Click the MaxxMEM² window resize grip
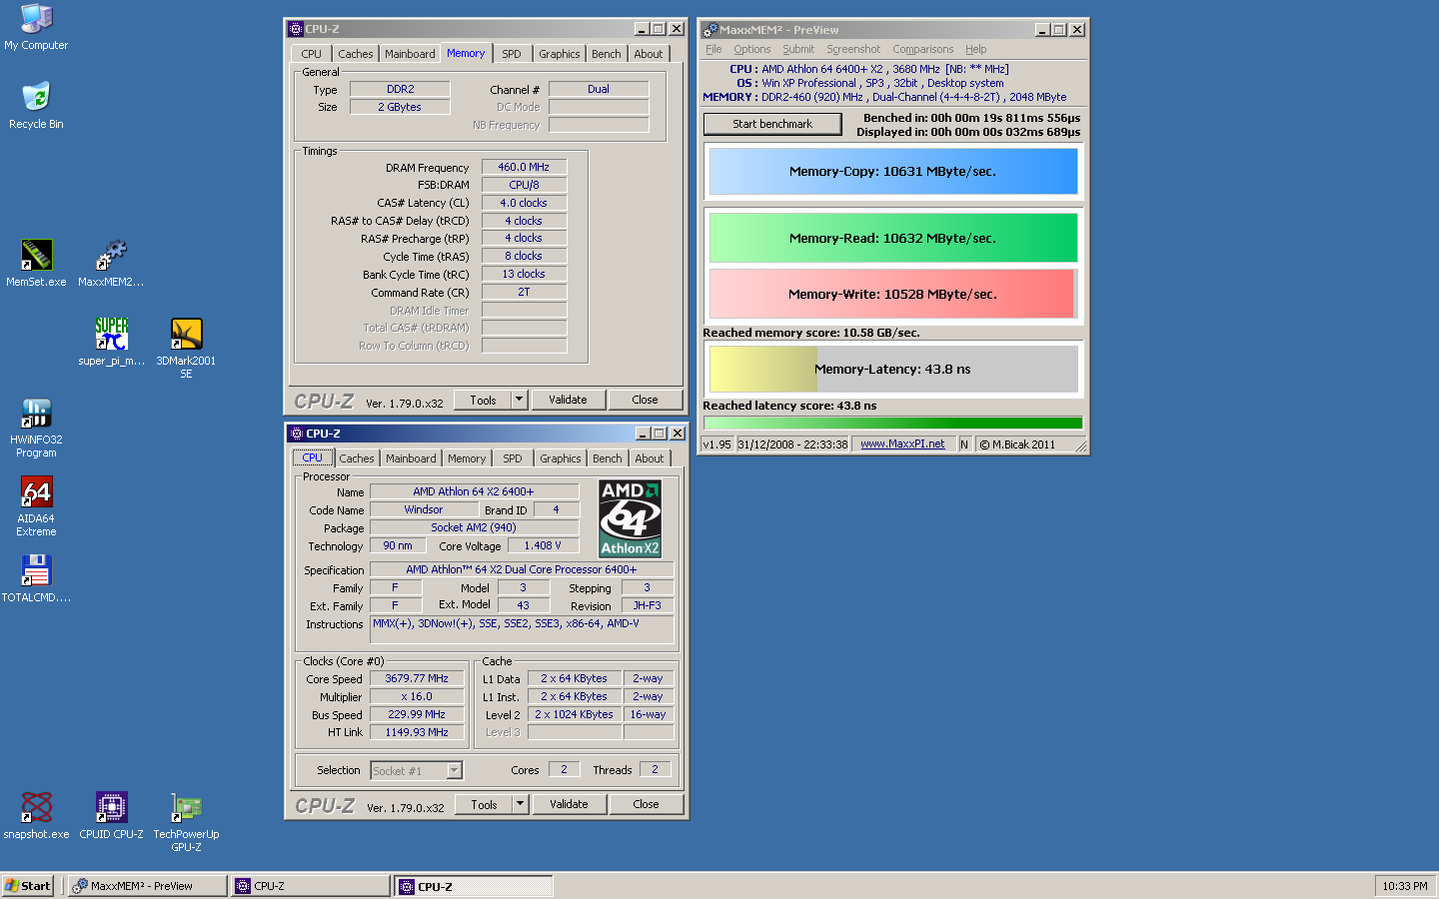The height and width of the screenshot is (899, 1439). (1081, 447)
